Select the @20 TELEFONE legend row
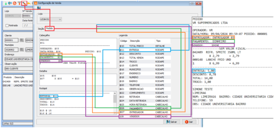 point(145,85)
